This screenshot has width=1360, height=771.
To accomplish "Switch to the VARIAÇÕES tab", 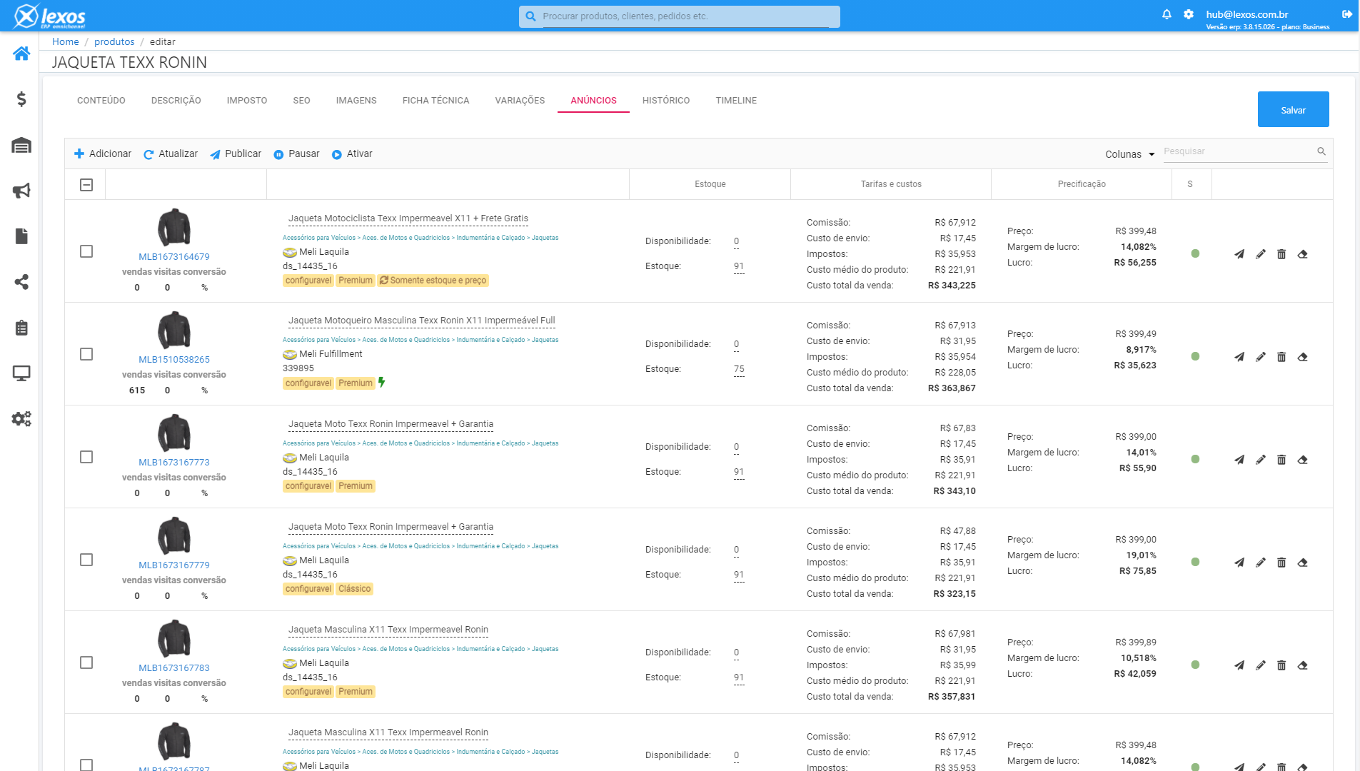I will click(x=520, y=101).
